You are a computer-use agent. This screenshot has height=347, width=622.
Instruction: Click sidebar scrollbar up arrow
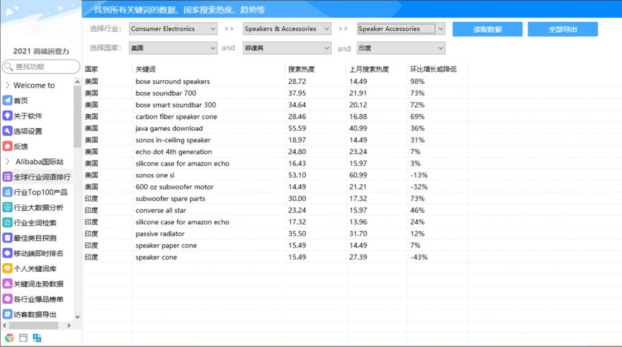click(77, 82)
